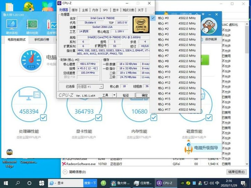This screenshot has width=251, height=188.
Task: Click 结束任务(E) in Task Manager
Action: click(x=237, y=172)
